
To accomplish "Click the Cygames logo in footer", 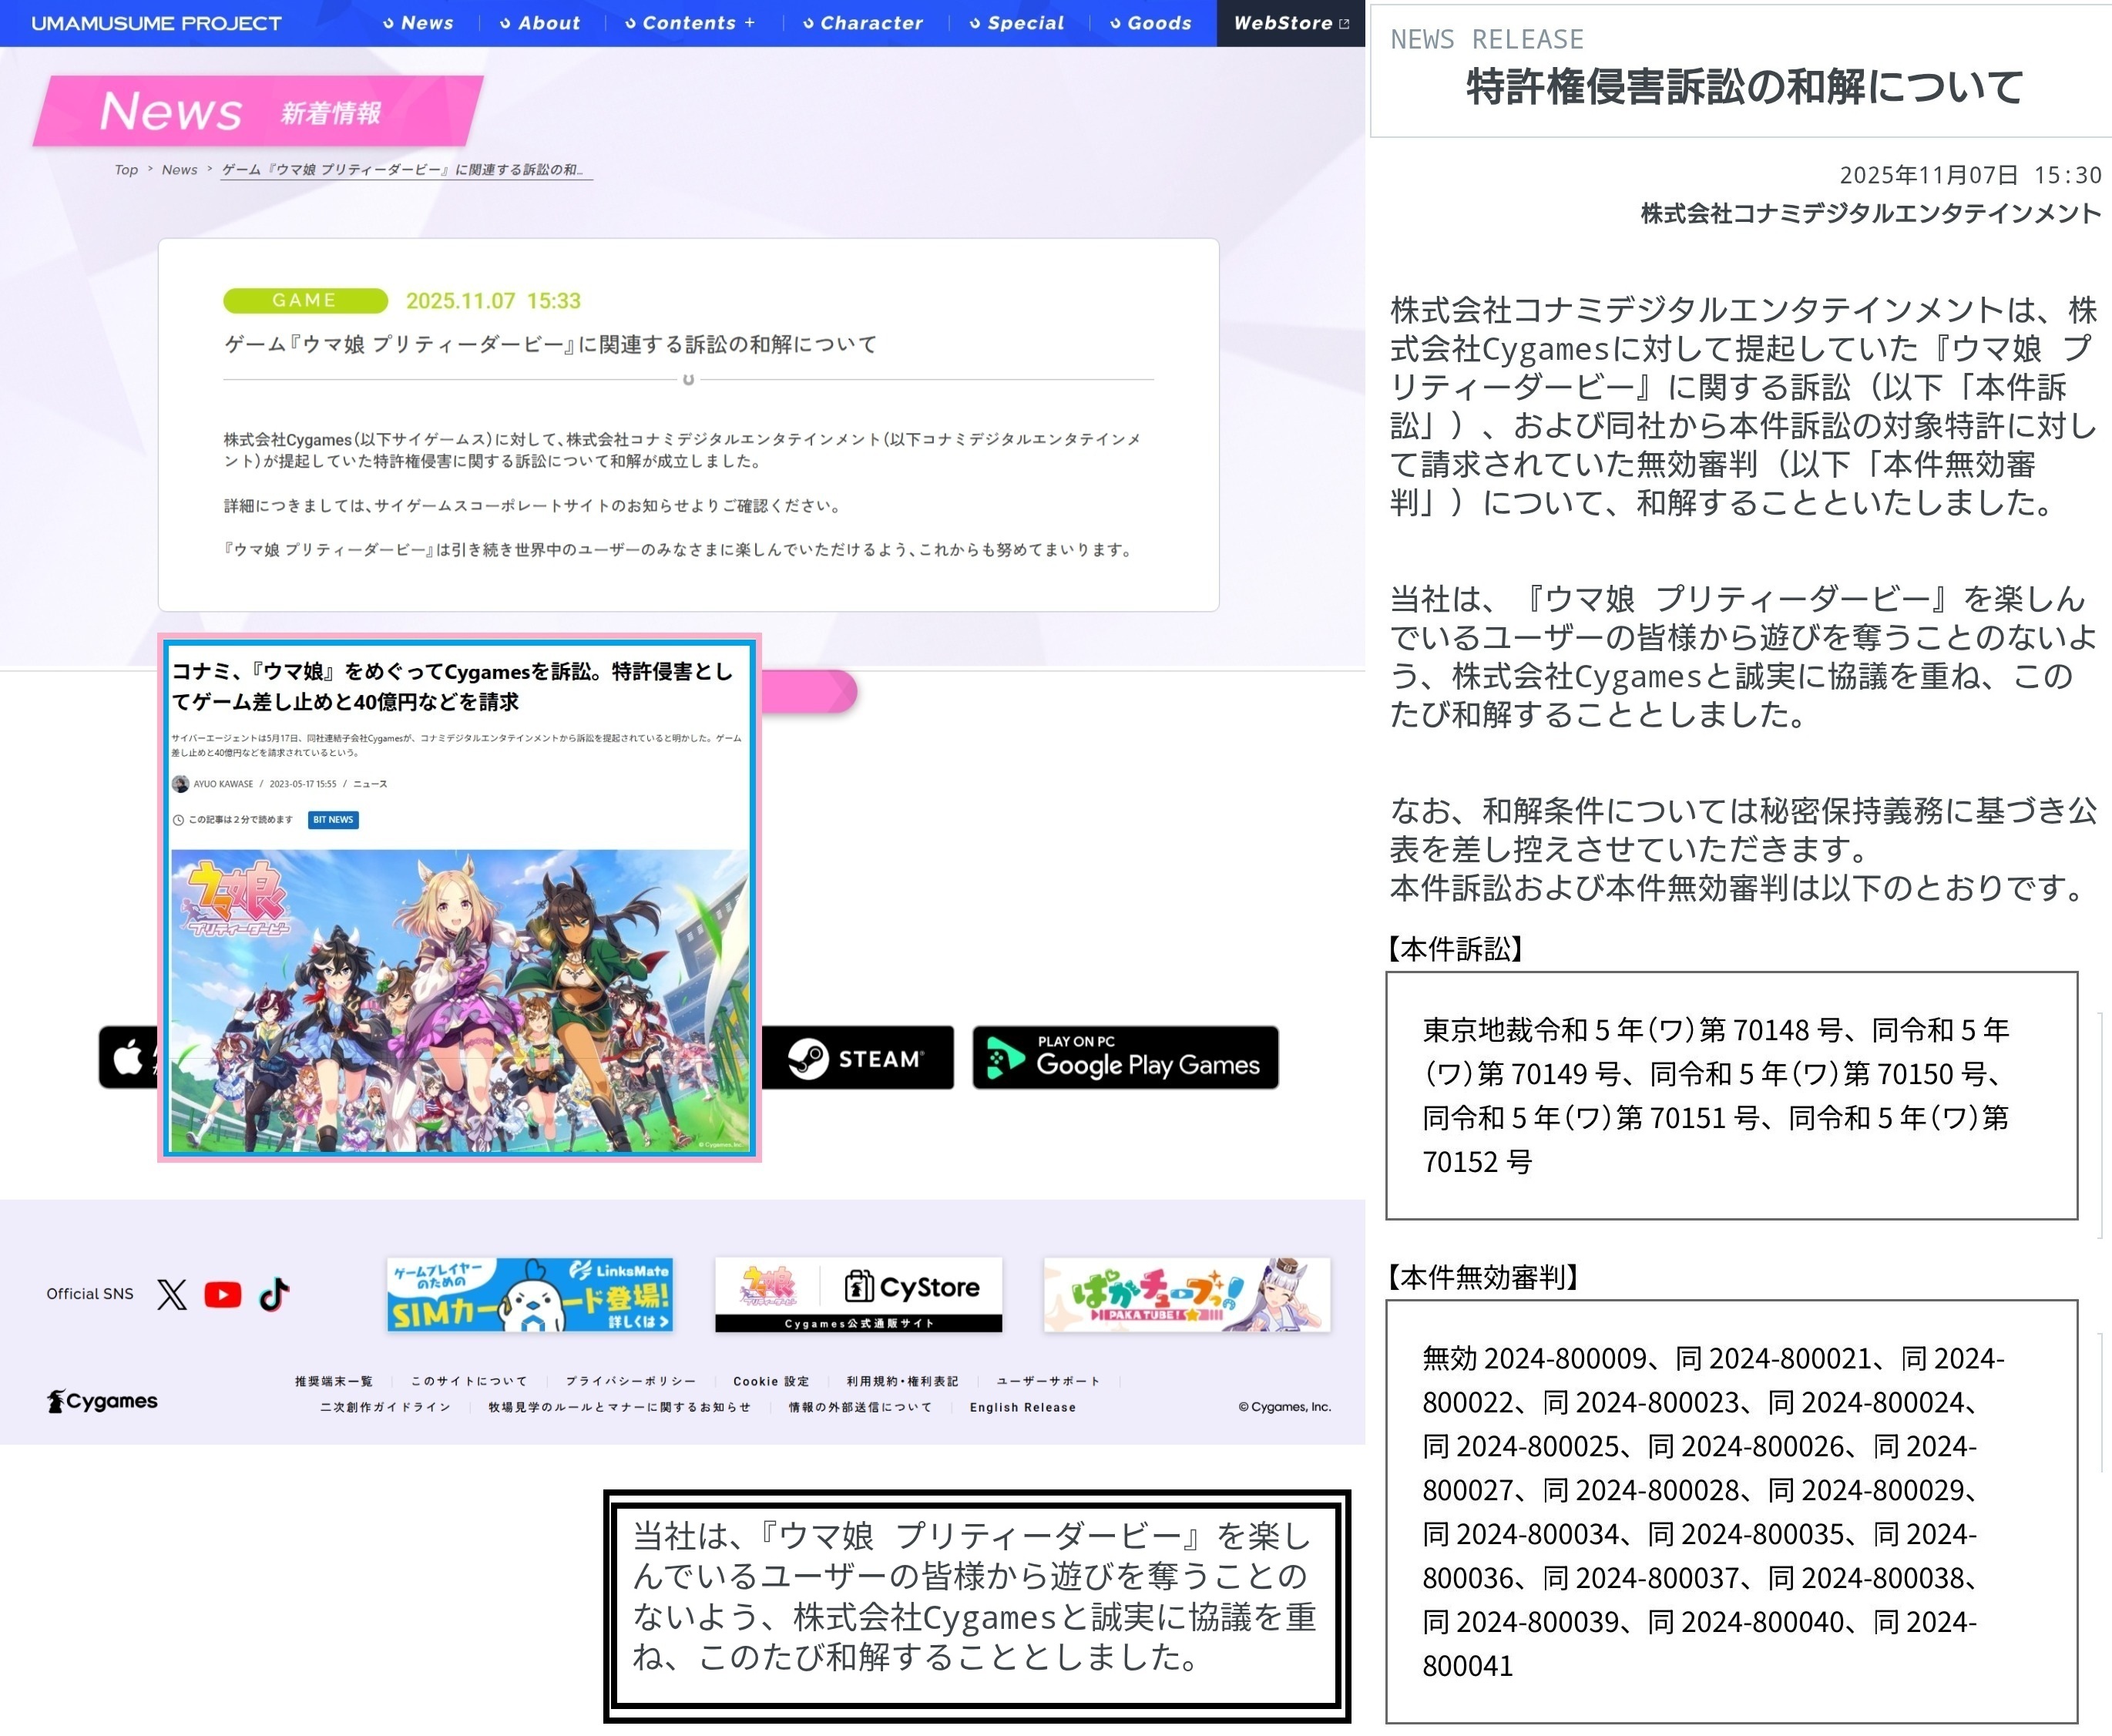I will 103,1401.
